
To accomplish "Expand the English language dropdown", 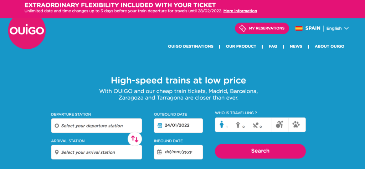I will point(337,28).
